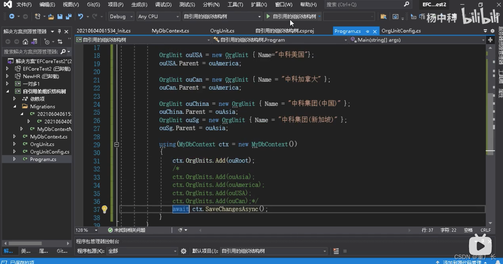Toggle auto-hide pin of Solution Explorer
The height and width of the screenshot is (264, 503).
[x=60, y=31]
